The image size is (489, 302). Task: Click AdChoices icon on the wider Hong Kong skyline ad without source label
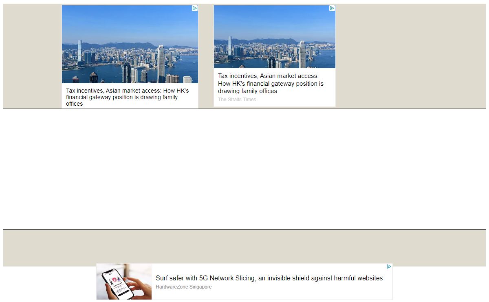(195, 8)
